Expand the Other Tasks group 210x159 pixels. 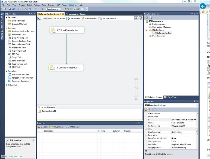[7, 85]
